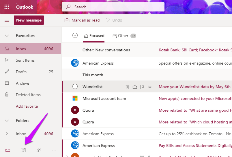
Task: Switch to Mail module icon
Action: click(8, 150)
